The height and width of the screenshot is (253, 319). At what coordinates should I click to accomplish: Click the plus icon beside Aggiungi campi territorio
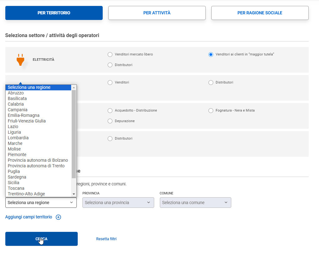(x=58, y=217)
